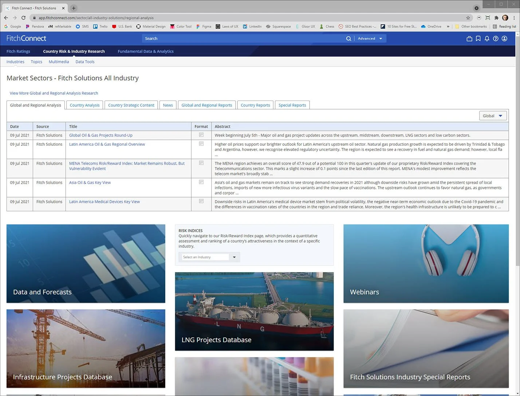Screen dimensions: 520x396
Task: Open document icon for Latin America Medical Devices row
Action: tap(201, 201)
